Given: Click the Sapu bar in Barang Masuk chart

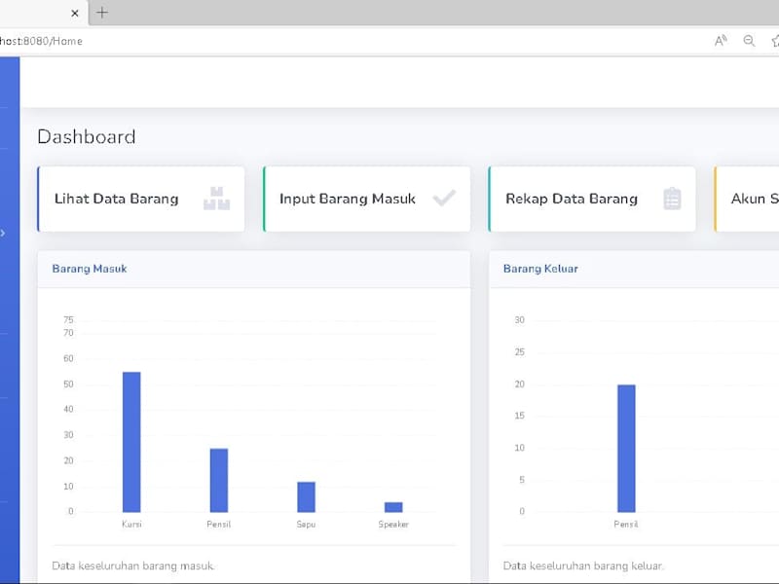Looking at the screenshot, I should coord(306,496).
